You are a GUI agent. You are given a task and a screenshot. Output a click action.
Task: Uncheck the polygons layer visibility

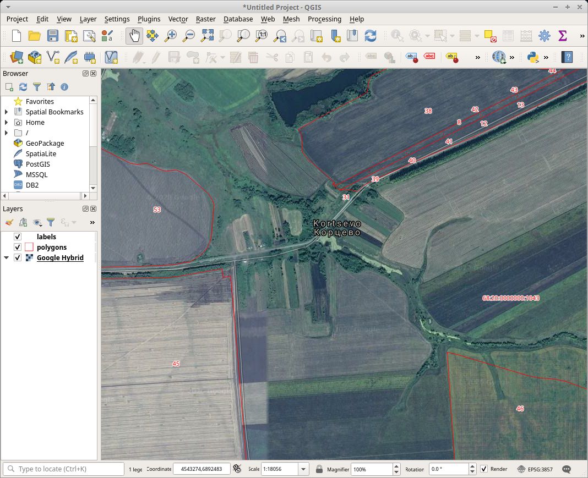coord(18,248)
